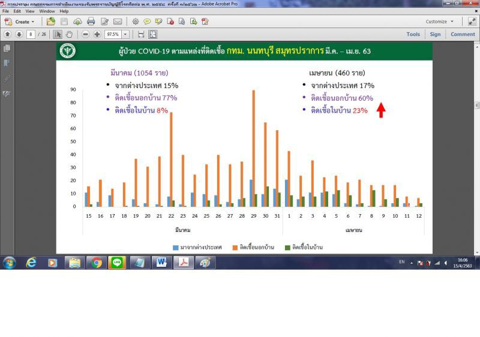Zoom in with plus button

point(97,34)
